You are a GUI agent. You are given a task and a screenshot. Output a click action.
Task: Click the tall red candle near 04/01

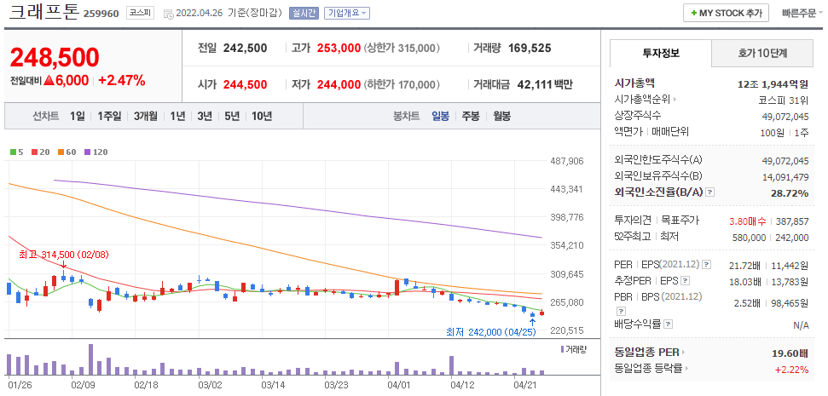(397, 287)
